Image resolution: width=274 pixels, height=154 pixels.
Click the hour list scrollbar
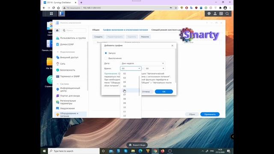[x=139, y=86]
